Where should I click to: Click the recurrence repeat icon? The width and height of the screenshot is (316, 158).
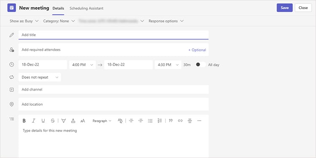point(12,77)
